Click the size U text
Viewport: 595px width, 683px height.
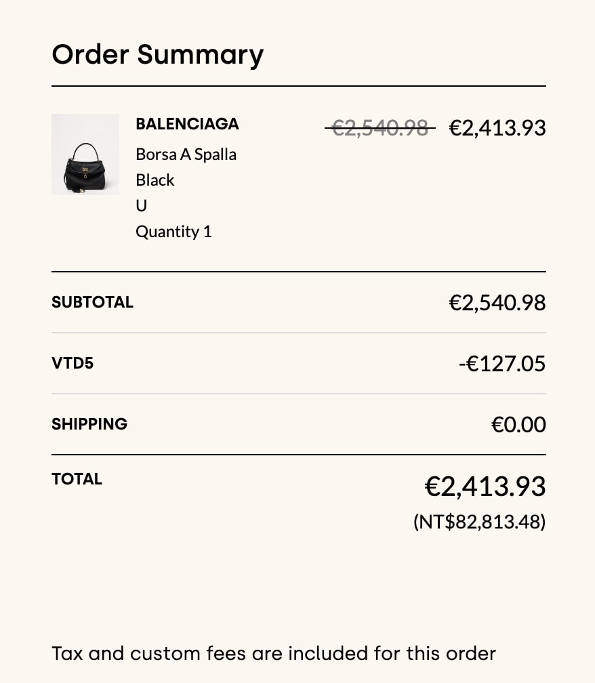(x=141, y=205)
